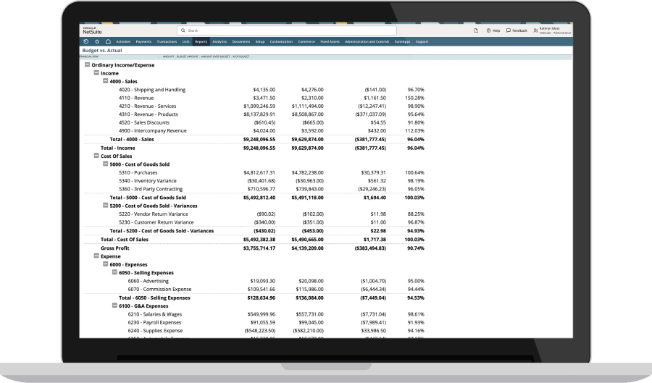Go to the Home house icon
652x383 pixels.
click(x=107, y=42)
